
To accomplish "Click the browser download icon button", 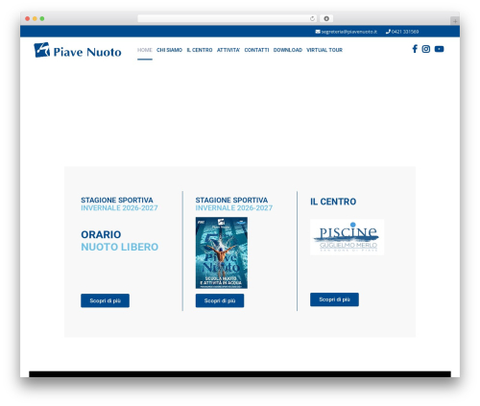I will [326, 18].
